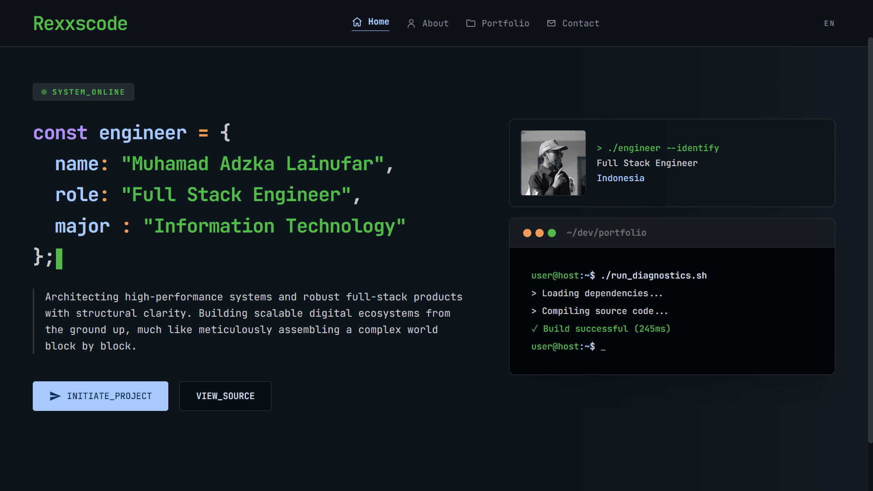Click the Rexxscode logo
The image size is (873, 491).
[x=80, y=24]
